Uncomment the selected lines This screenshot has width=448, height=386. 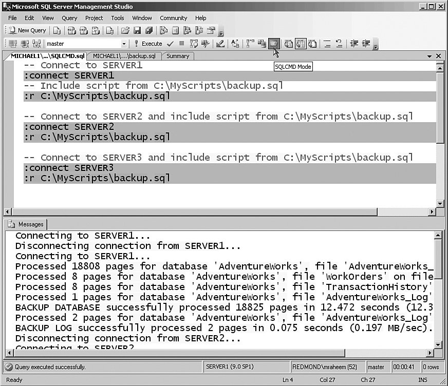pos(339,44)
